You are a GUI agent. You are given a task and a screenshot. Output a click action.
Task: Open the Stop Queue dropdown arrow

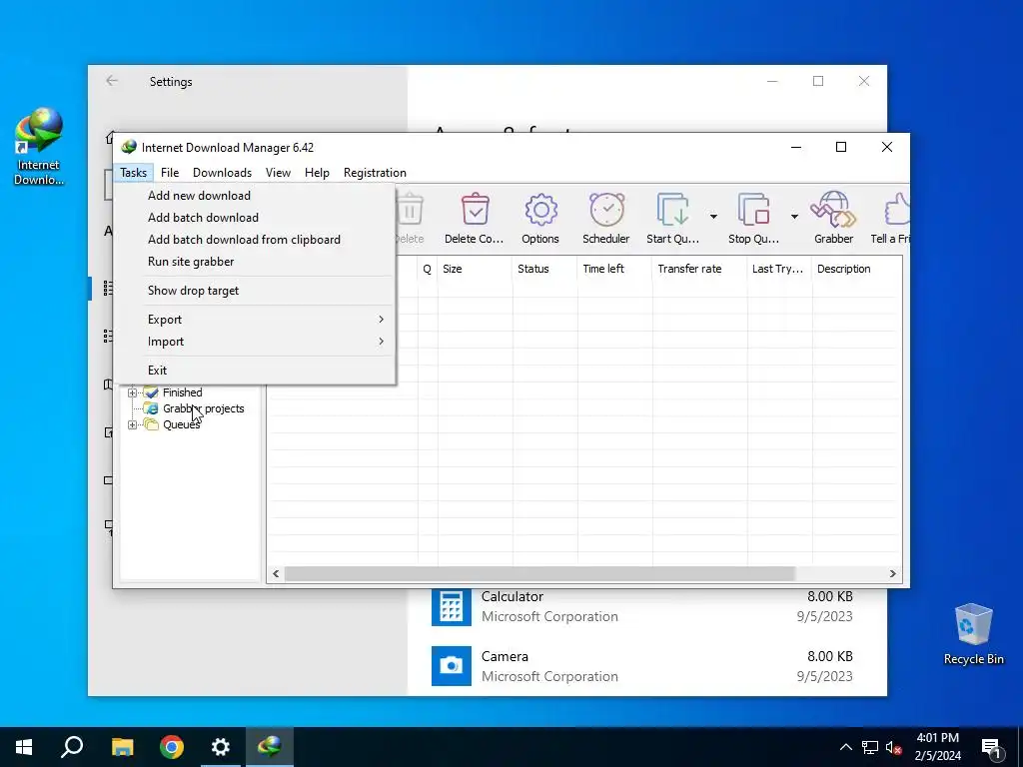point(794,217)
